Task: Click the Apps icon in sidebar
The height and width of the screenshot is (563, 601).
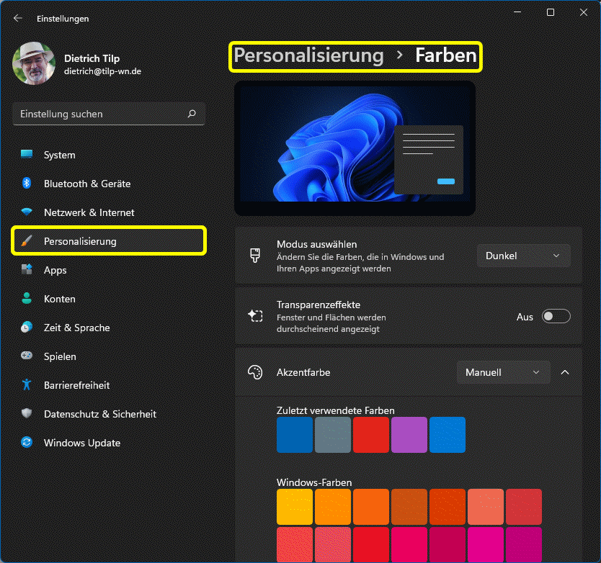Action: point(27,270)
